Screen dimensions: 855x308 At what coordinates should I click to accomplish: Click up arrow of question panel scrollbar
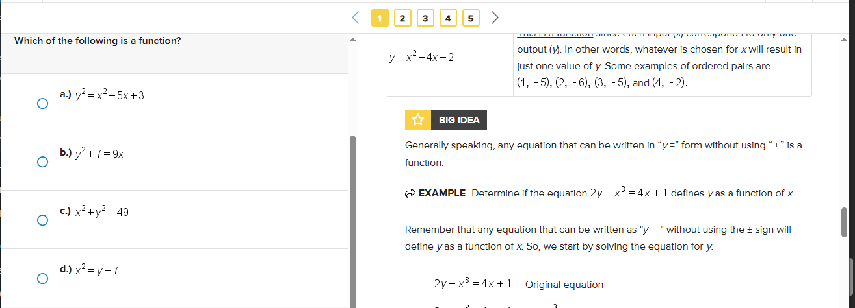[353, 41]
